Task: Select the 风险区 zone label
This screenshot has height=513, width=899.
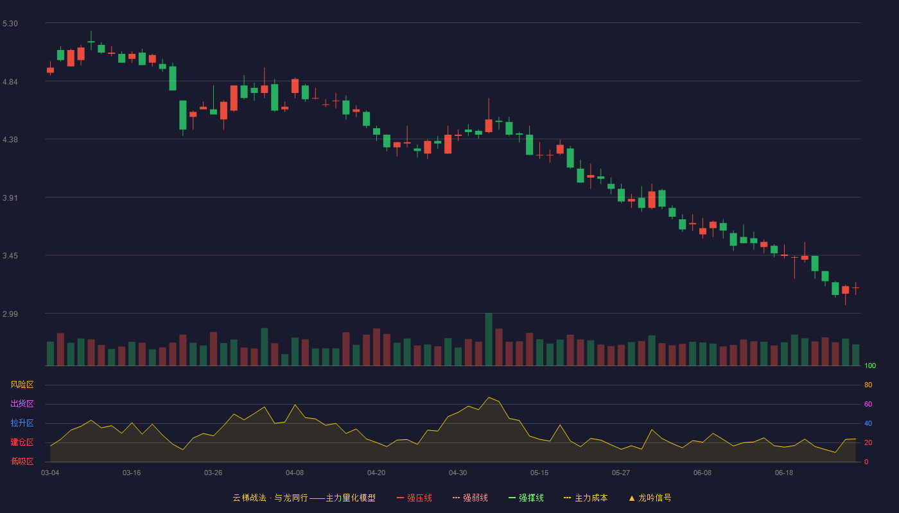Action: (22, 385)
